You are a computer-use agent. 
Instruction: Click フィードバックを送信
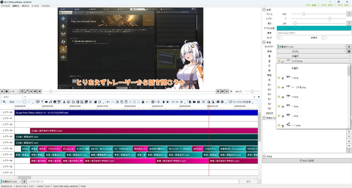pos(240,102)
